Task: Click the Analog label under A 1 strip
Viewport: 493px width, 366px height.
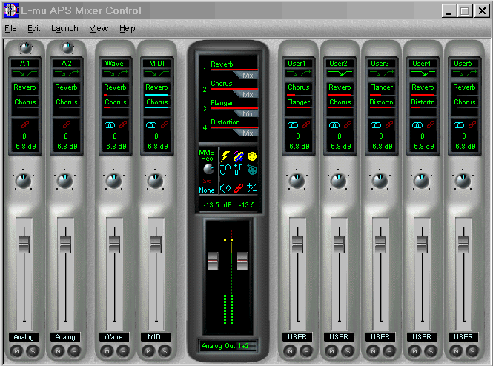Action: (x=24, y=337)
